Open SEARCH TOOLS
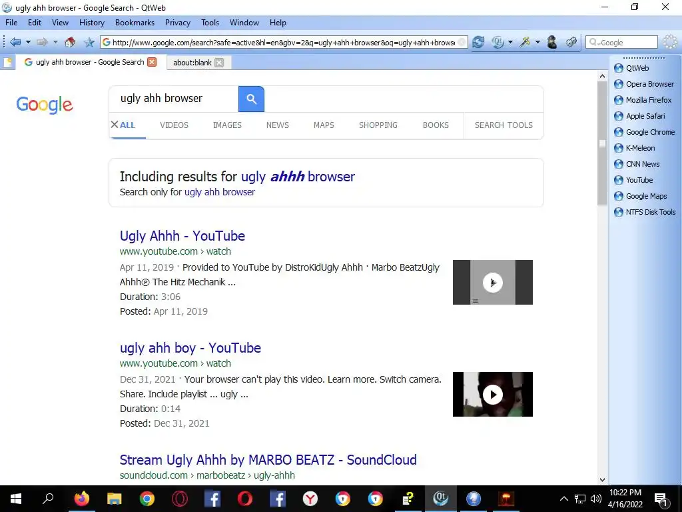The height and width of the screenshot is (512, 682). (504, 125)
